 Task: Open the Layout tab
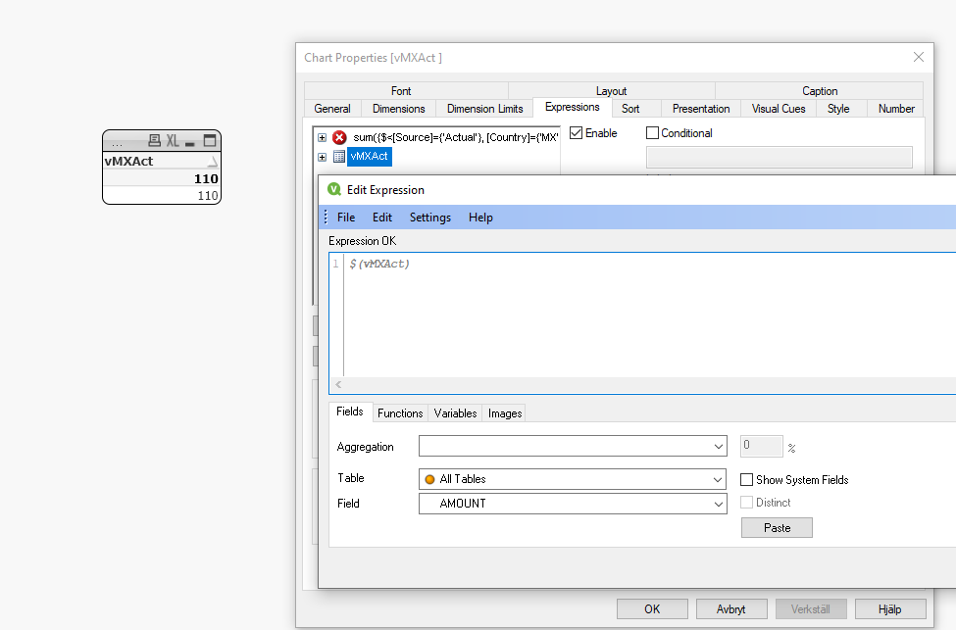(x=611, y=91)
